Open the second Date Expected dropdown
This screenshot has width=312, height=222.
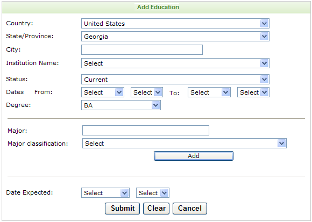pos(153,192)
